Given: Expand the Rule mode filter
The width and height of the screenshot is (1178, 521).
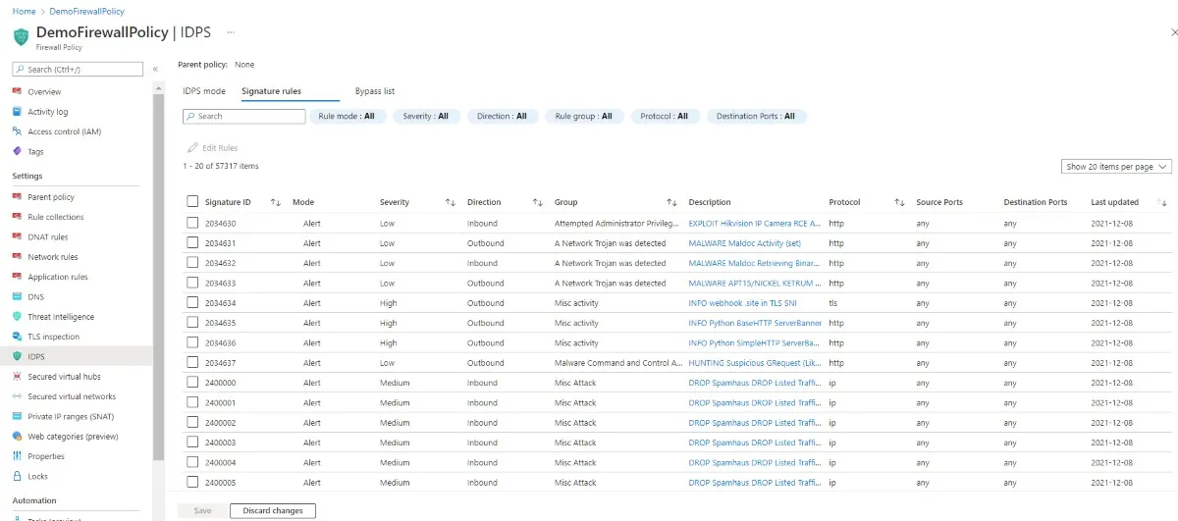Looking at the screenshot, I should pyautogui.click(x=347, y=116).
